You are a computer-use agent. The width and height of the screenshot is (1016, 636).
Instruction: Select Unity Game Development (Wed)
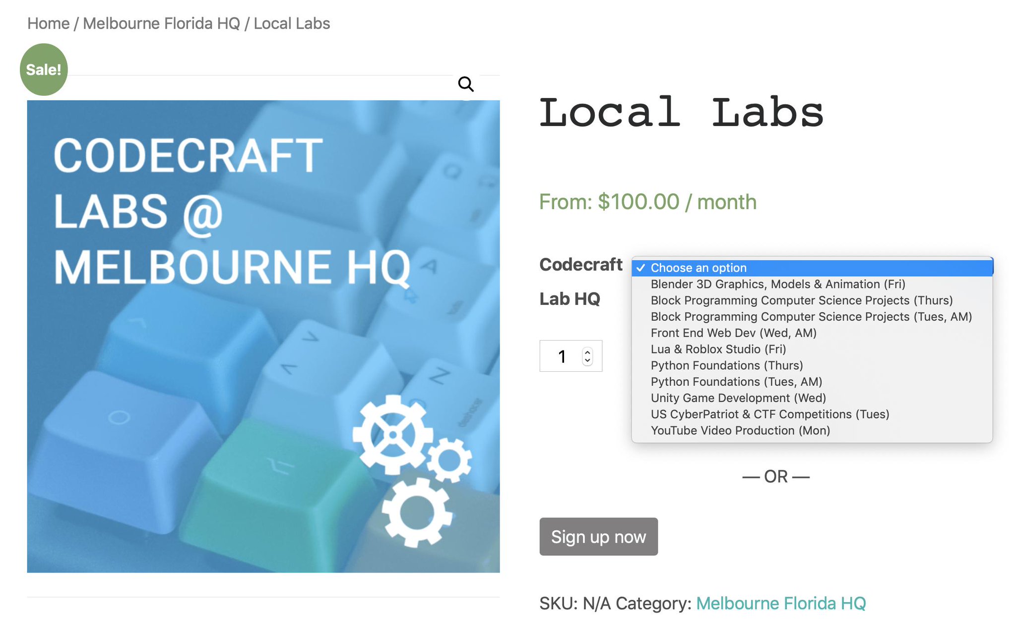tap(738, 398)
